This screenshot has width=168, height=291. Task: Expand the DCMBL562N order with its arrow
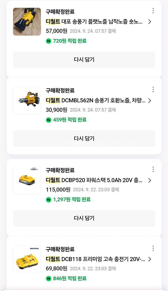click(150, 101)
